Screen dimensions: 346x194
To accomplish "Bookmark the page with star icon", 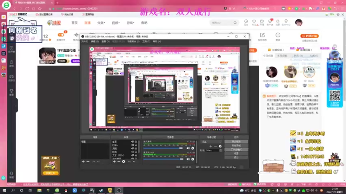I will (40, 9).
